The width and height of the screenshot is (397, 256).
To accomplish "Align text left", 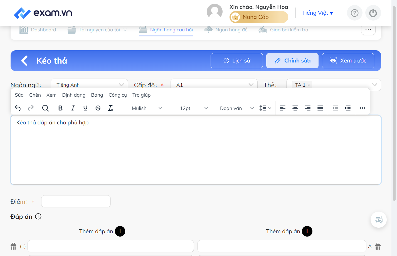I will click(x=283, y=108).
